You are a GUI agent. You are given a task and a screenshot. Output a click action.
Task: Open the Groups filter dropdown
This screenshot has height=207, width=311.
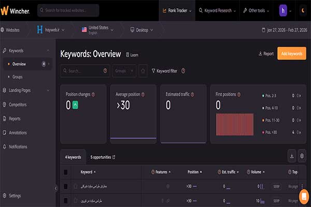[124, 71]
